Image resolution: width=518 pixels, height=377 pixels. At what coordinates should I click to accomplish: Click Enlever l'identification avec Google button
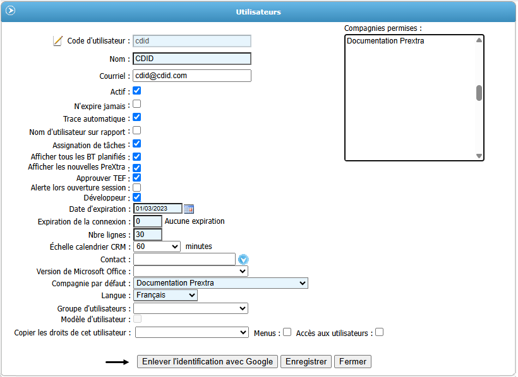coord(207,361)
